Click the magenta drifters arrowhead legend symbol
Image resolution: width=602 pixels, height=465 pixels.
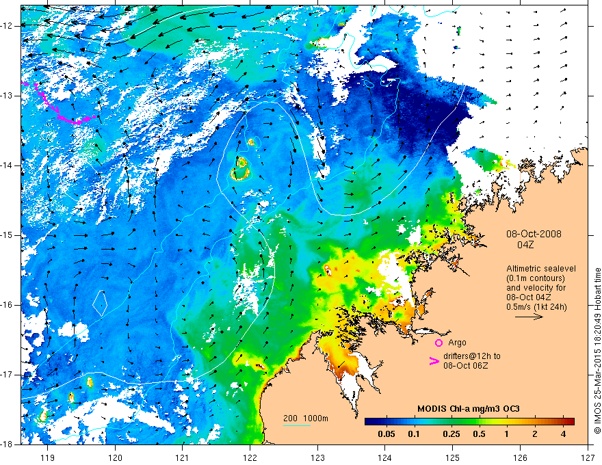434,360
